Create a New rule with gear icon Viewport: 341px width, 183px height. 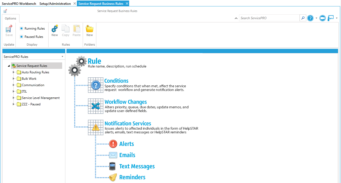click(55, 28)
